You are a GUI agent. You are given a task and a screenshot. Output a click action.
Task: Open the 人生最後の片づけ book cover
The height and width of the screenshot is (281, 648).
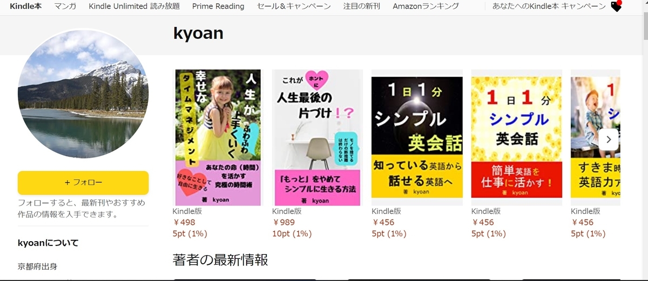[x=318, y=138]
